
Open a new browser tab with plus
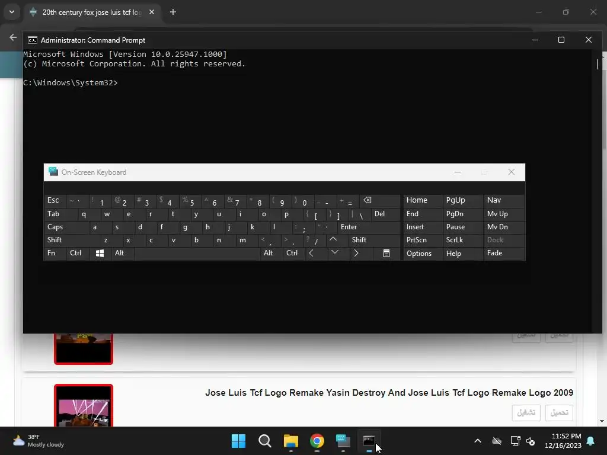(173, 12)
